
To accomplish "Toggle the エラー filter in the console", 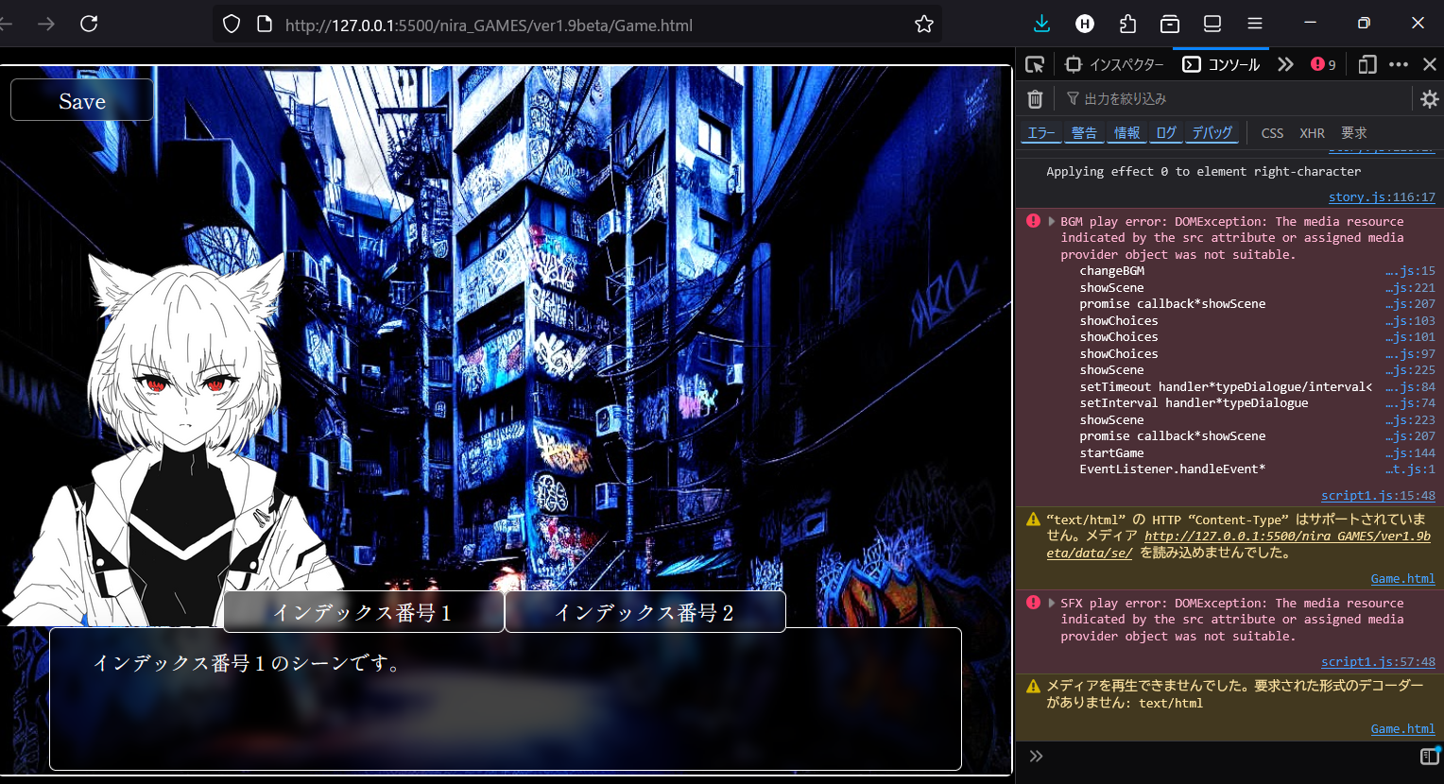I will 1041,133.
